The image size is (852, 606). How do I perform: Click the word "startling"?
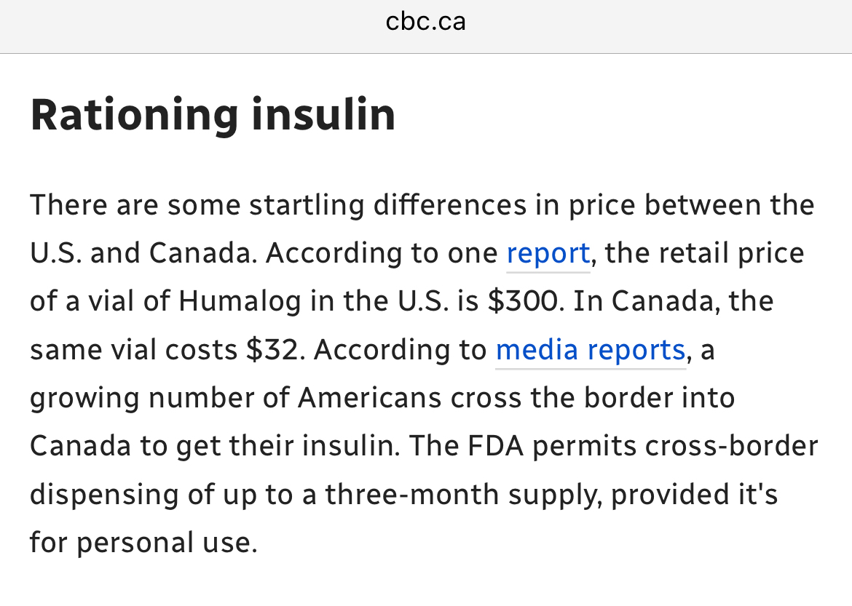(x=306, y=205)
